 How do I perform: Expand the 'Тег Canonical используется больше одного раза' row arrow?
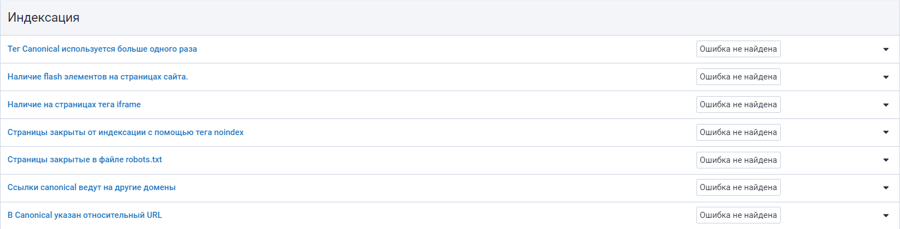886,49
